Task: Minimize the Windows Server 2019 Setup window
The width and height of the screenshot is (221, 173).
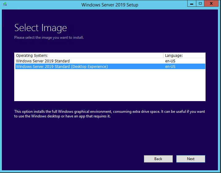Action: pyautogui.click(x=191, y=4)
